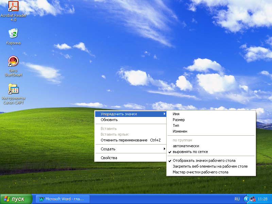Sort icons by Размер
Viewport: 272px width, 204px height.
point(211,120)
